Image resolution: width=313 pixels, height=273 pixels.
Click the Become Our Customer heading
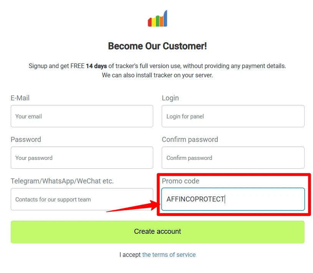point(157,46)
